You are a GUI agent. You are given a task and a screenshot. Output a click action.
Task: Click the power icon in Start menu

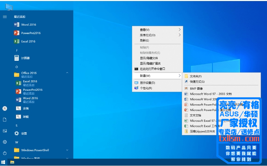[5, 153]
